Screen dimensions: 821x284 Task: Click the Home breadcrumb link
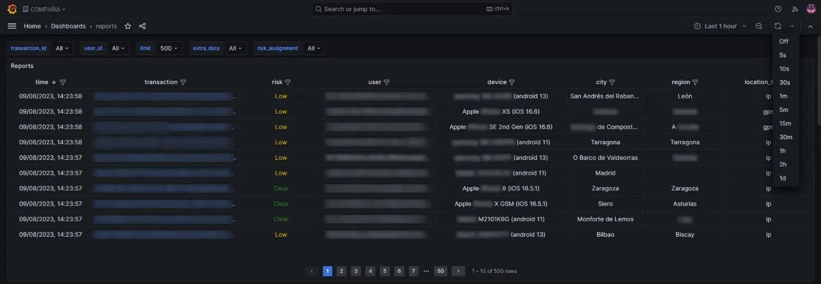[32, 26]
